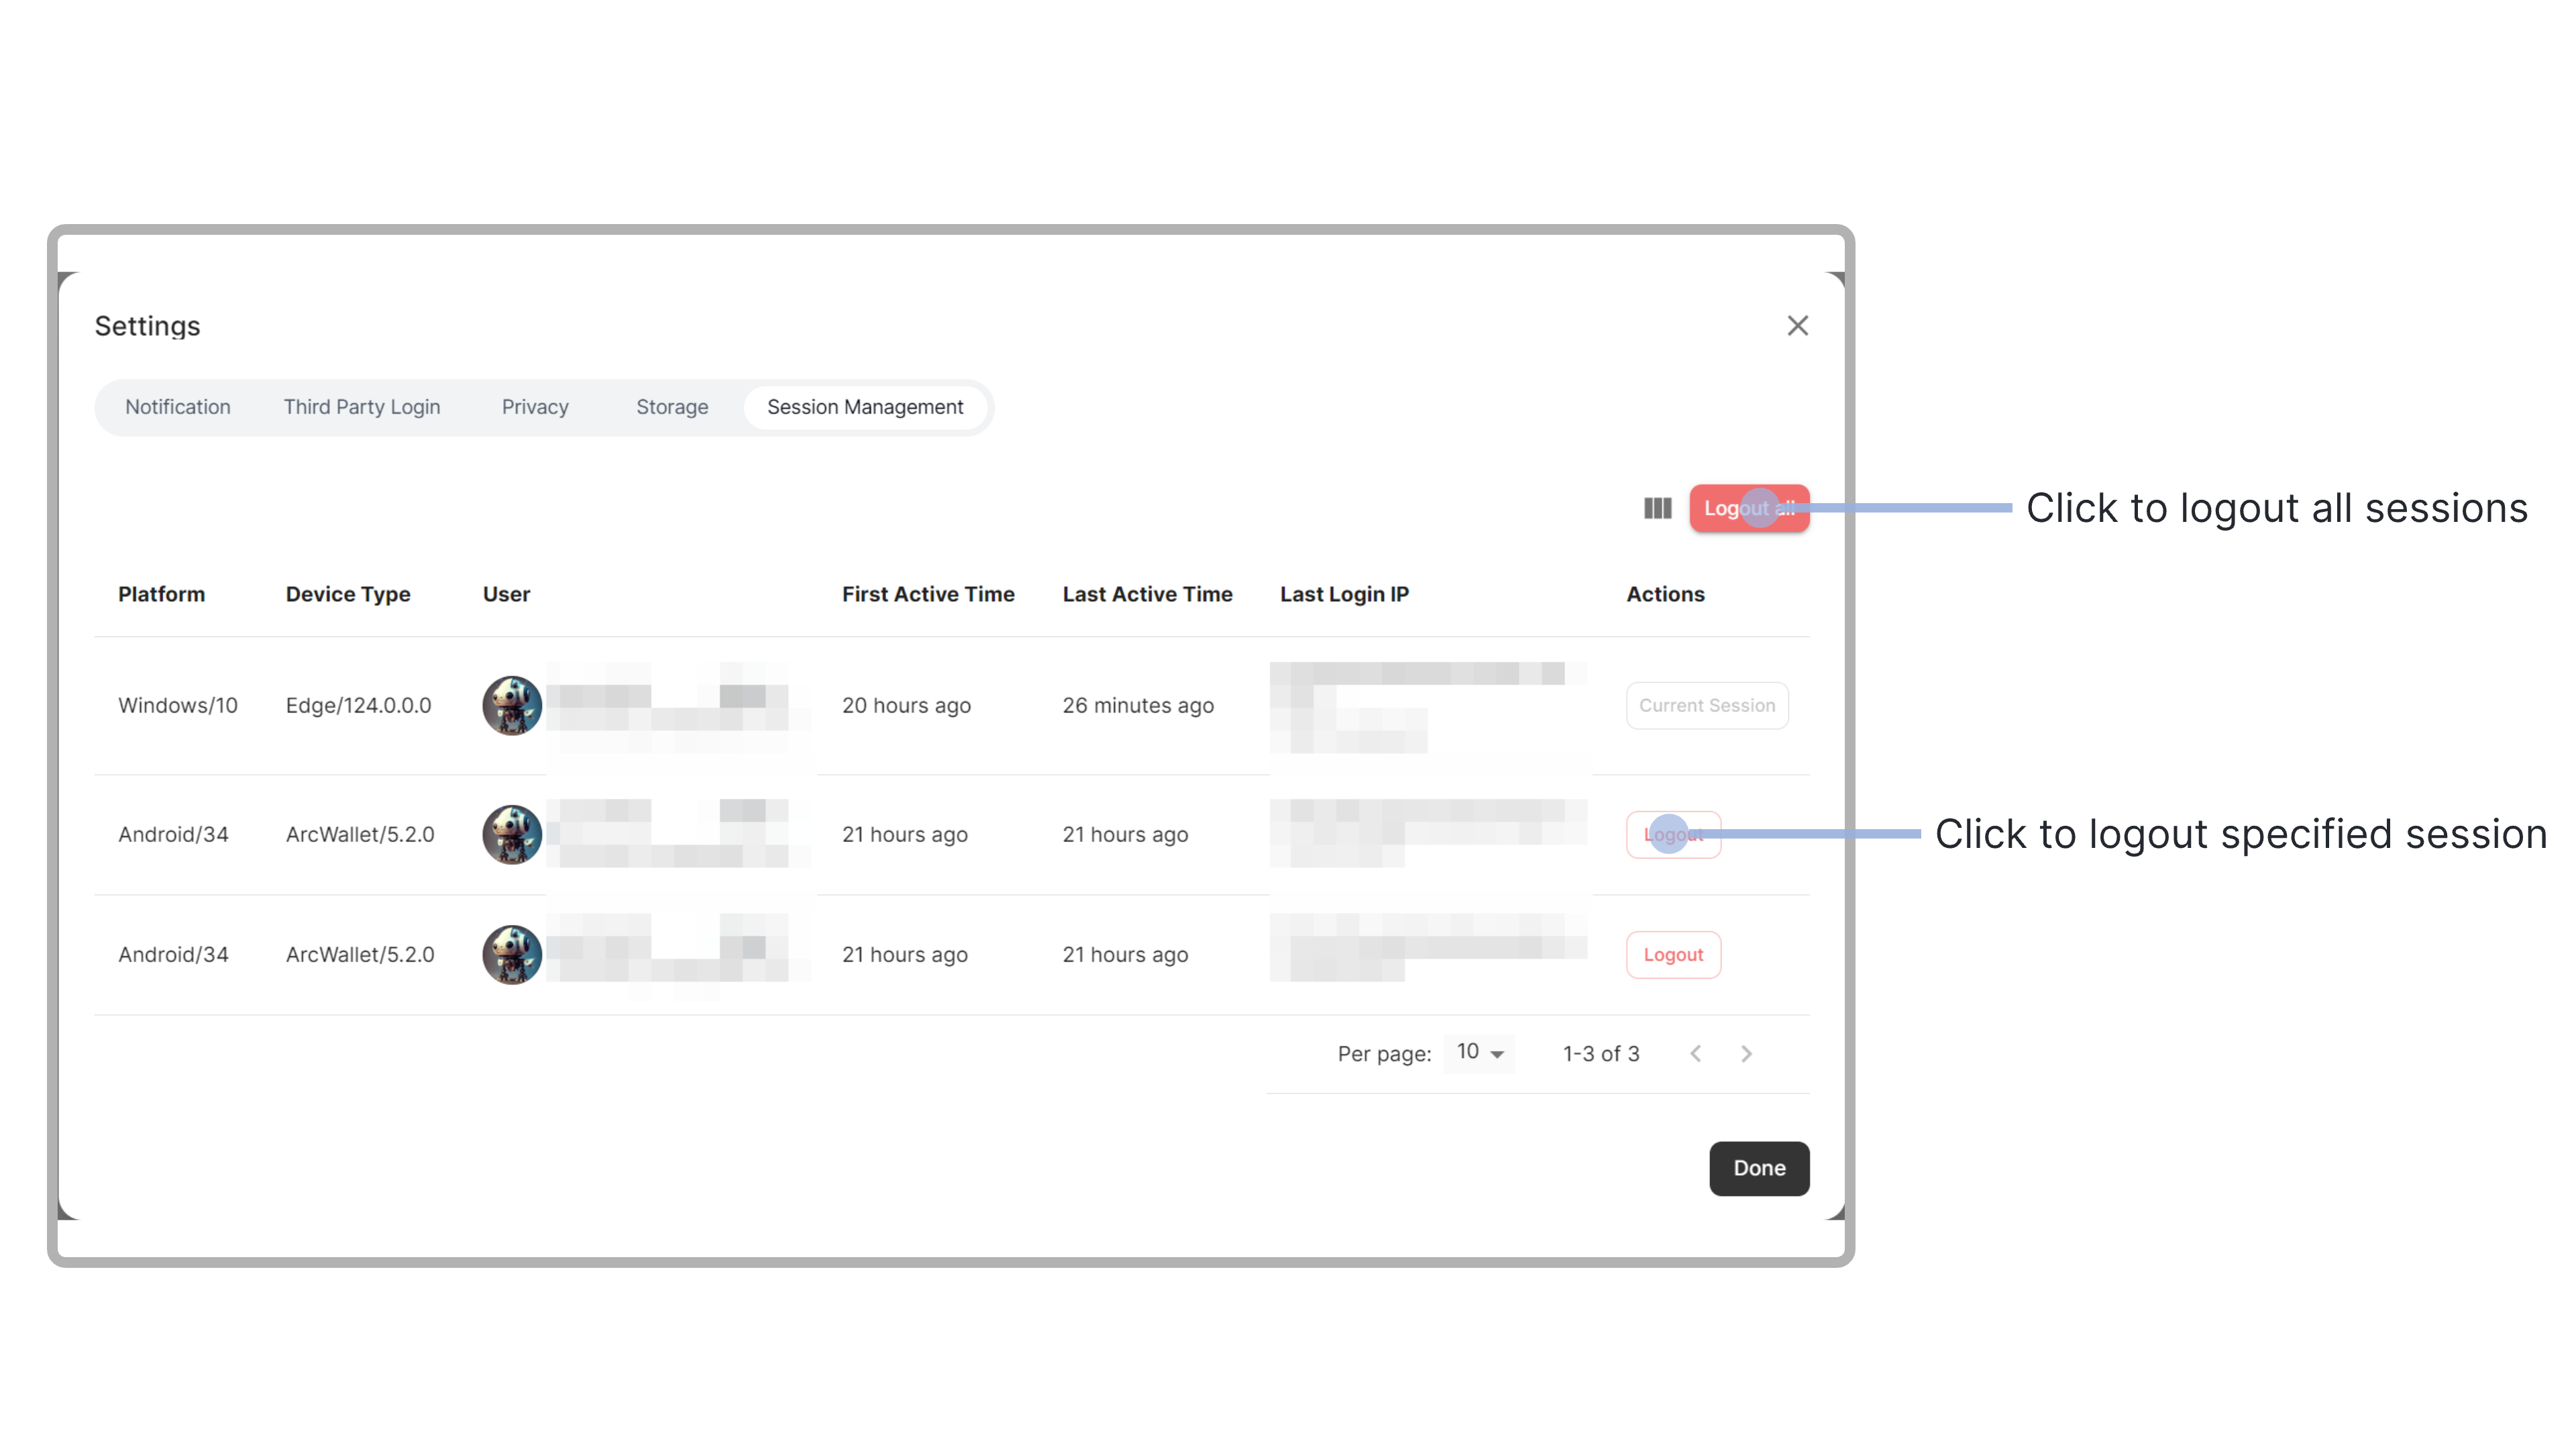2576x1449 pixels.
Task: Select the Session Management tab
Action: (x=865, y=407)
